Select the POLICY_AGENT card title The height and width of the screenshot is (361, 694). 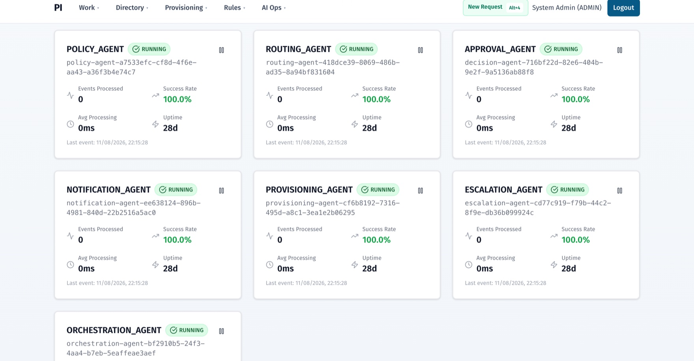[95, 49]
